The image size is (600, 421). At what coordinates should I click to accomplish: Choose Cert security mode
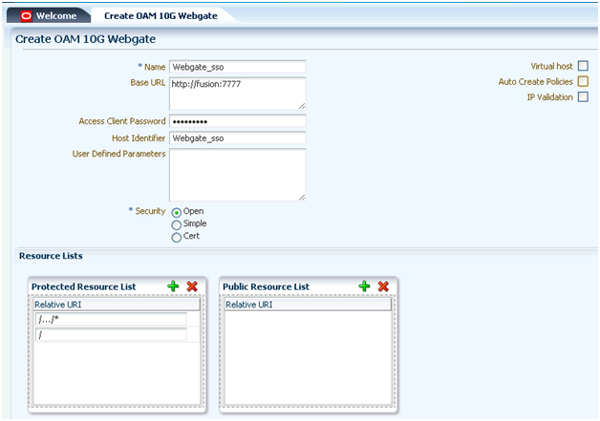[176, 238]
